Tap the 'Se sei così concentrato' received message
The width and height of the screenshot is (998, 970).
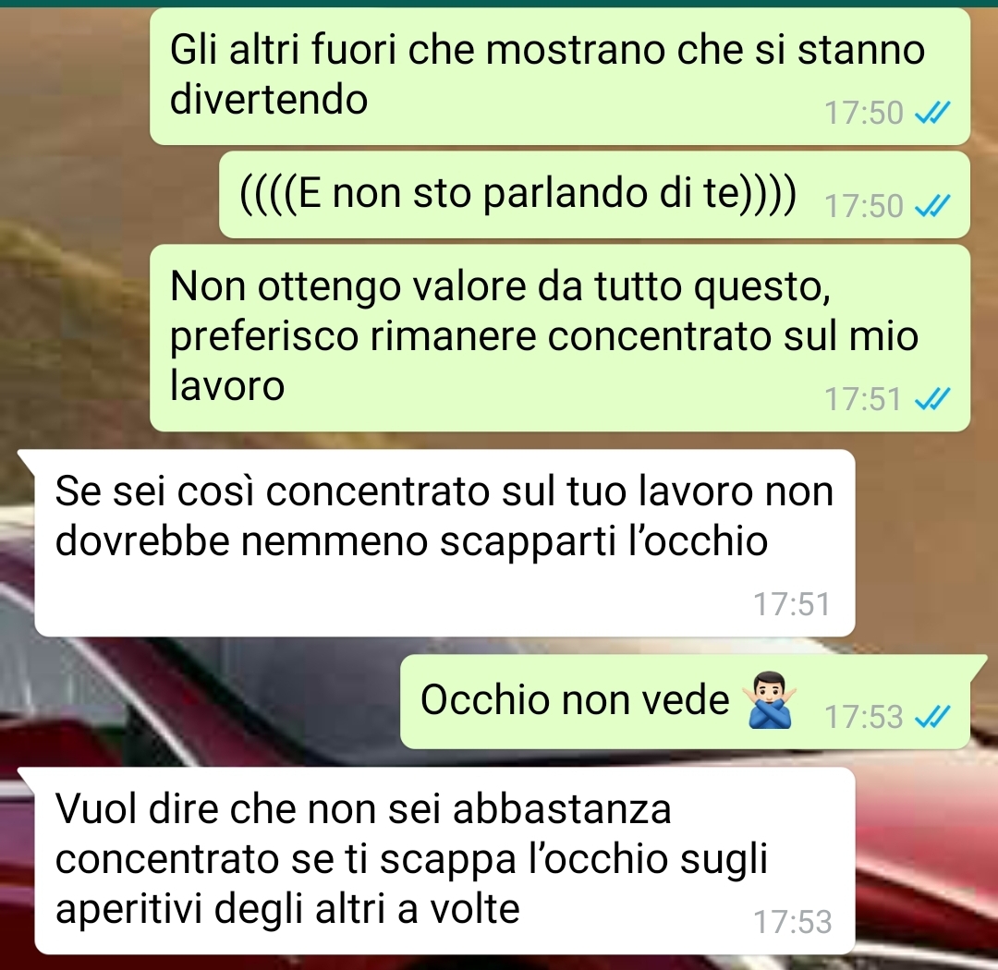point(444,543)
